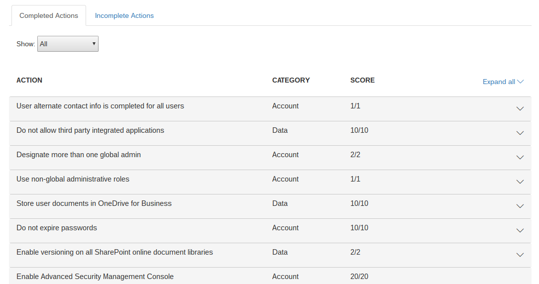Select 'Do not allow third party integrated applications'
The image size is (539, 284).
(90, 130)
